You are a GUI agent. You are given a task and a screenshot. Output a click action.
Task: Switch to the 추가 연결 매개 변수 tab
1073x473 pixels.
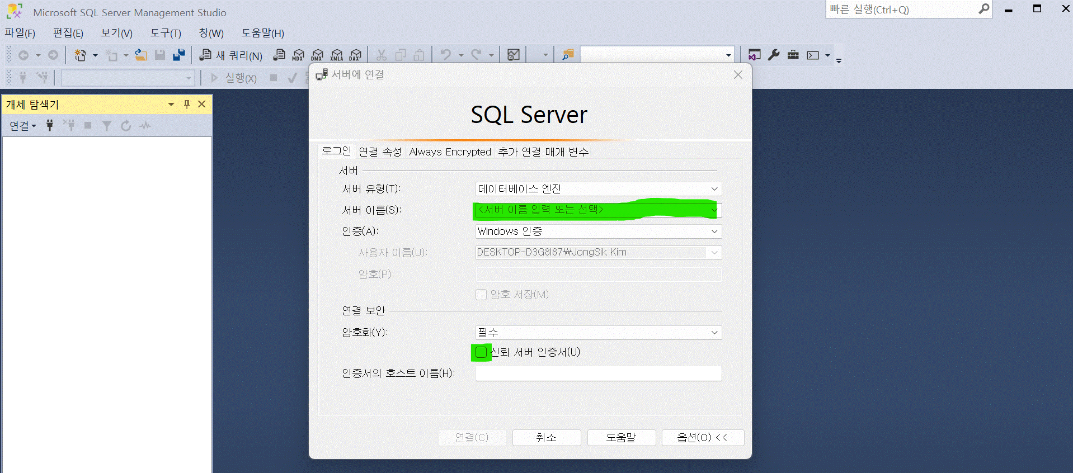pos(544,152)
